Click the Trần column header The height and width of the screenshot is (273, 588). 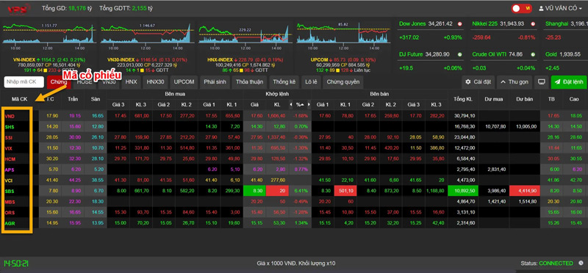[73, 99]
